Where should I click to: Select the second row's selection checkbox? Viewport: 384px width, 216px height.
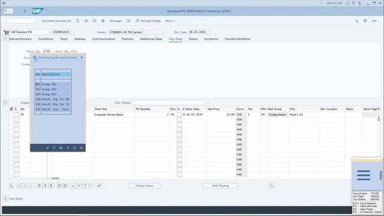point(11,120)
